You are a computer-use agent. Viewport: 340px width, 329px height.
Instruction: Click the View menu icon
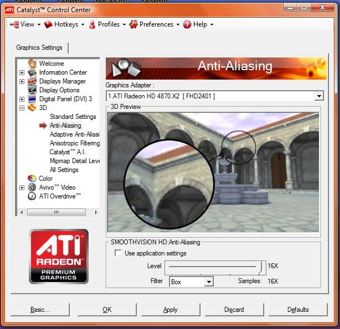(14, 24)
